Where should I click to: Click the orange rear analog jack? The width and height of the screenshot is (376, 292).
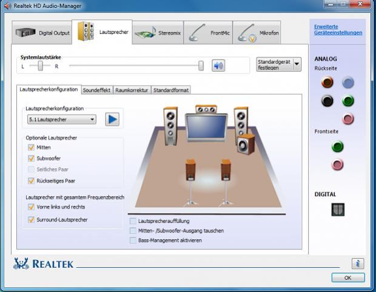327,82
